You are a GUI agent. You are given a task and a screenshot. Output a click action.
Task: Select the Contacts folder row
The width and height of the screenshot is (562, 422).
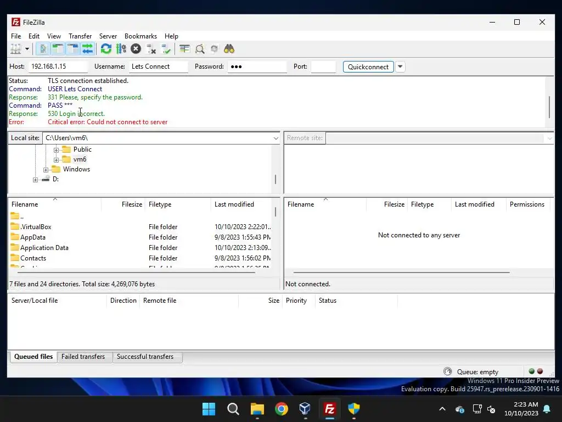pyautogui.click(x=140, y=258)
